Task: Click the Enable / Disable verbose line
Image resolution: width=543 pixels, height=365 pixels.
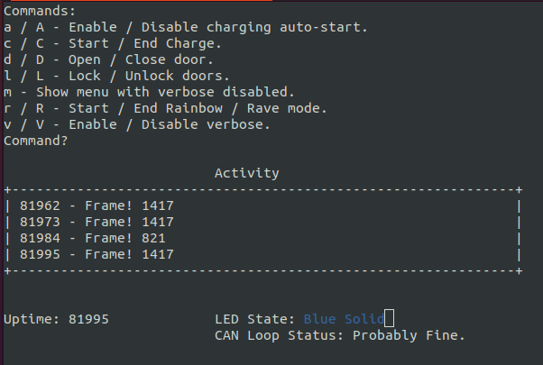Action: point(137,124)
